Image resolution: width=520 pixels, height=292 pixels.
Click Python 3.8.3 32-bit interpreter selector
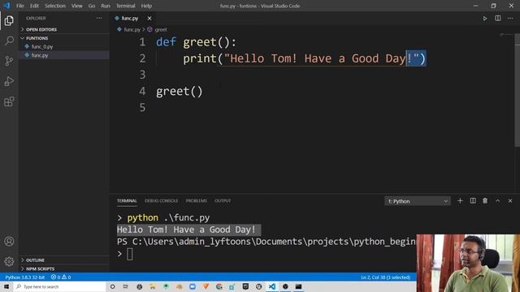tap(25, 277)
